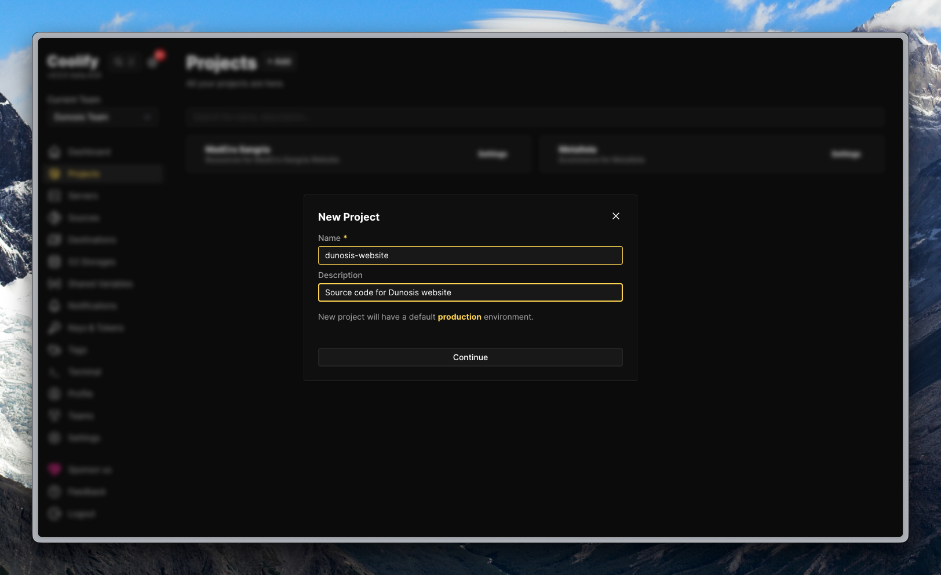Expand the team selector chevron

148,117
